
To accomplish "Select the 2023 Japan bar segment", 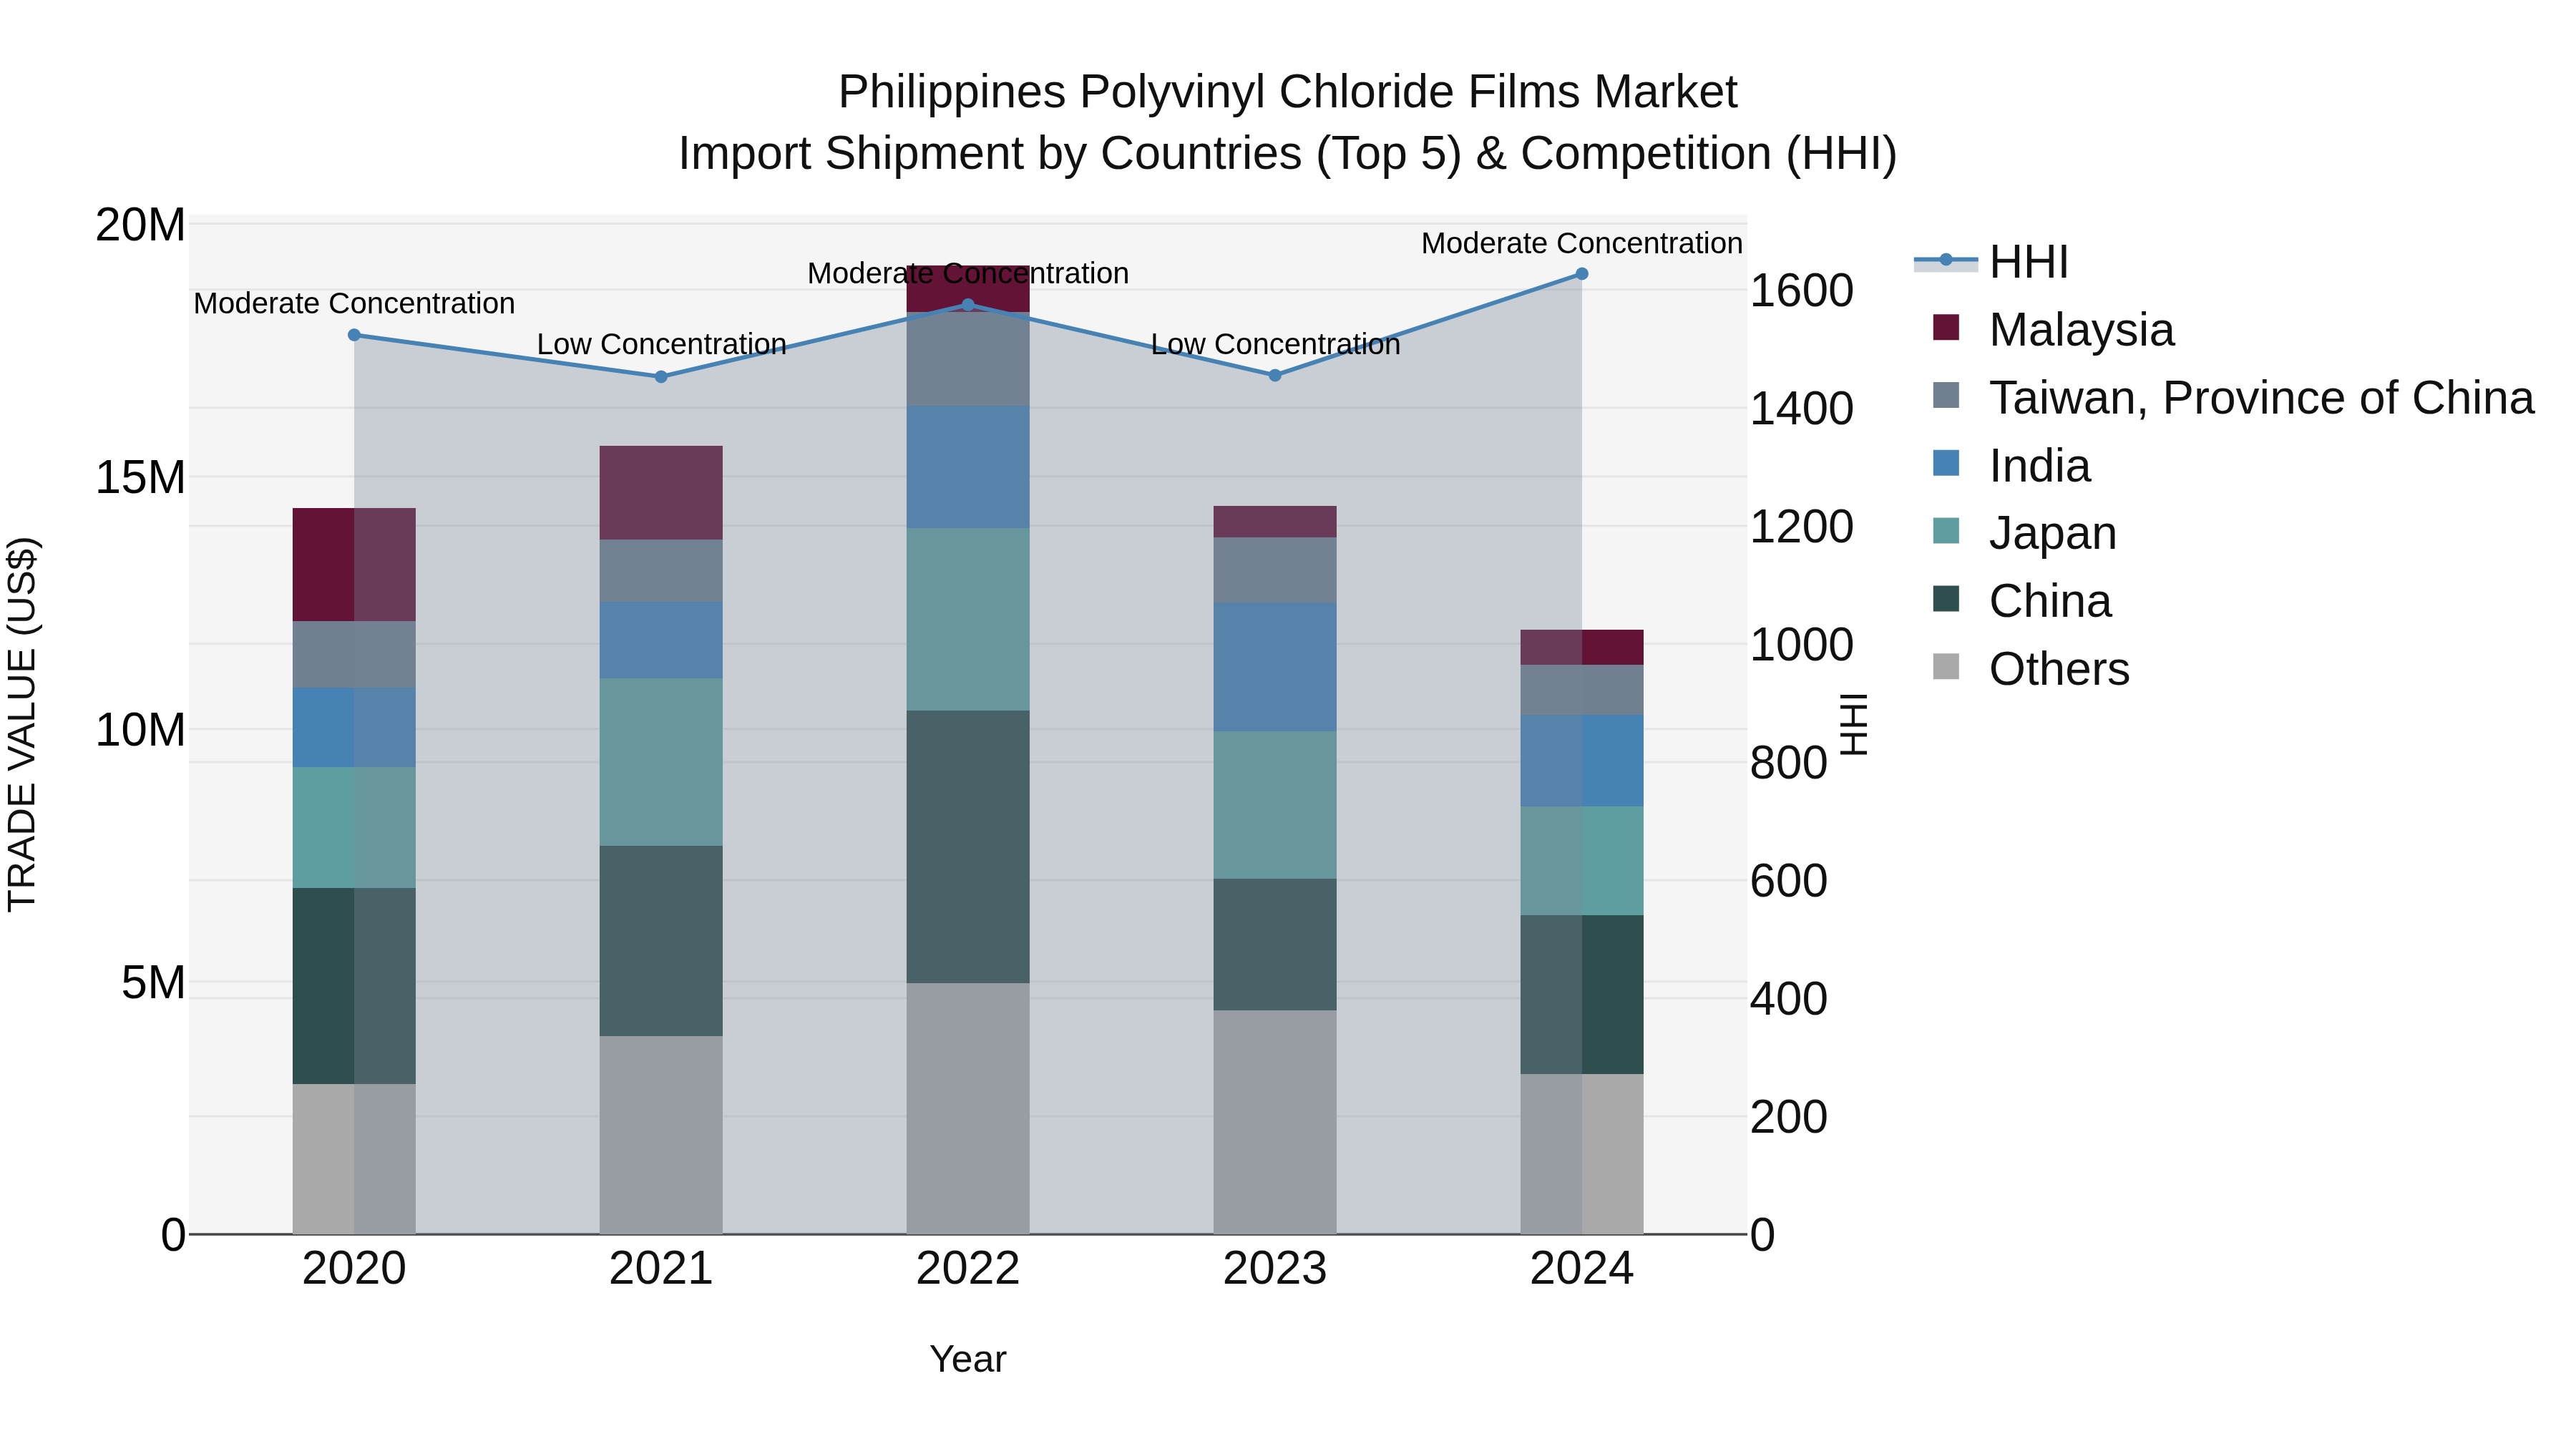I will coord(1275,806).
